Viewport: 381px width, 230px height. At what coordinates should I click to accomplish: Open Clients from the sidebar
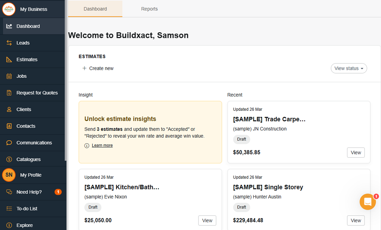pos(32,110)
